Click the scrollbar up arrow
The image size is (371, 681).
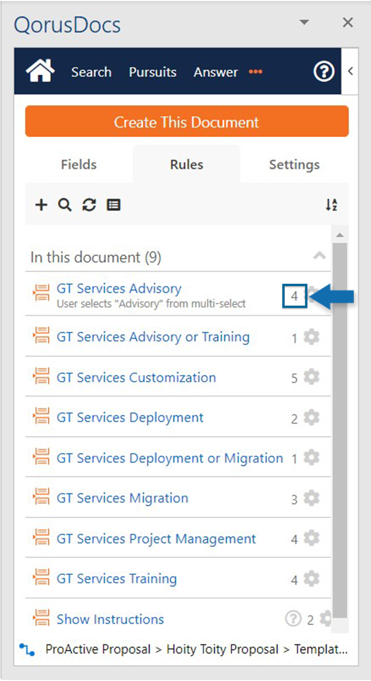(340, 234)
